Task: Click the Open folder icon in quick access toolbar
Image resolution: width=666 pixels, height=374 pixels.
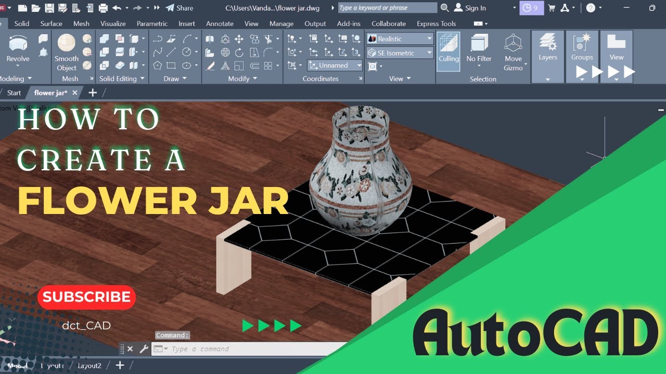Action: [36, 8]
